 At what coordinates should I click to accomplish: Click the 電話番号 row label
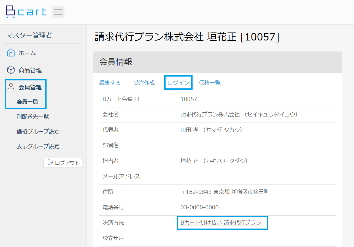click(x=113, y=207)
